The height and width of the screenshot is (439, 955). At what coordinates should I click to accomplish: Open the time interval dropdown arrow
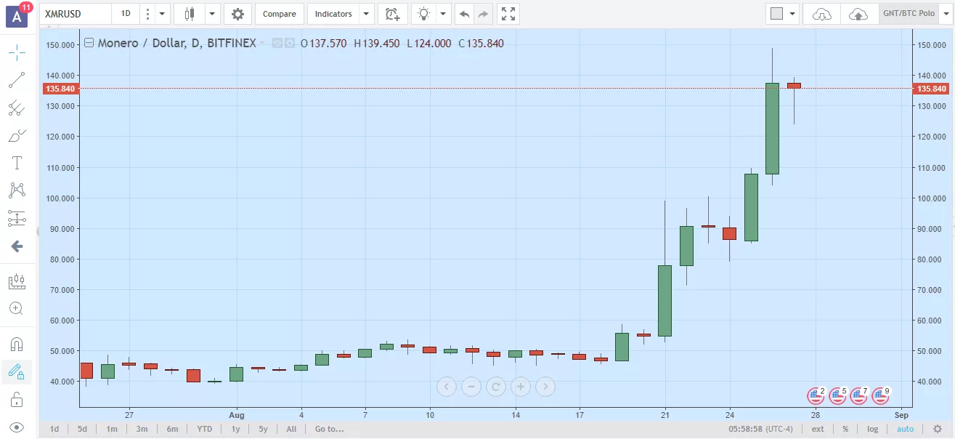click(161, 14)
